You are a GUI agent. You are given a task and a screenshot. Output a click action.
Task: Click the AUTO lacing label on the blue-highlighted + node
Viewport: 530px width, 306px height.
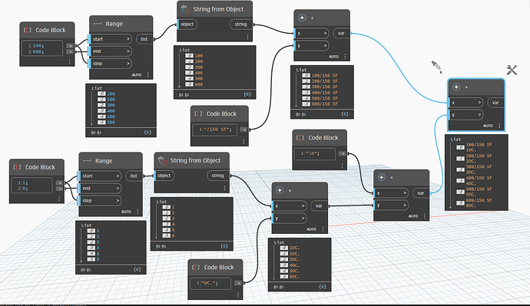tap(488, 126)
